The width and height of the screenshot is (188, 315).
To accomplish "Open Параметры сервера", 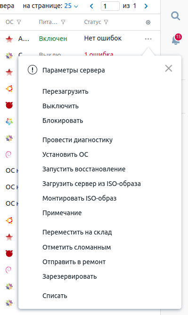I will [74, 70].
